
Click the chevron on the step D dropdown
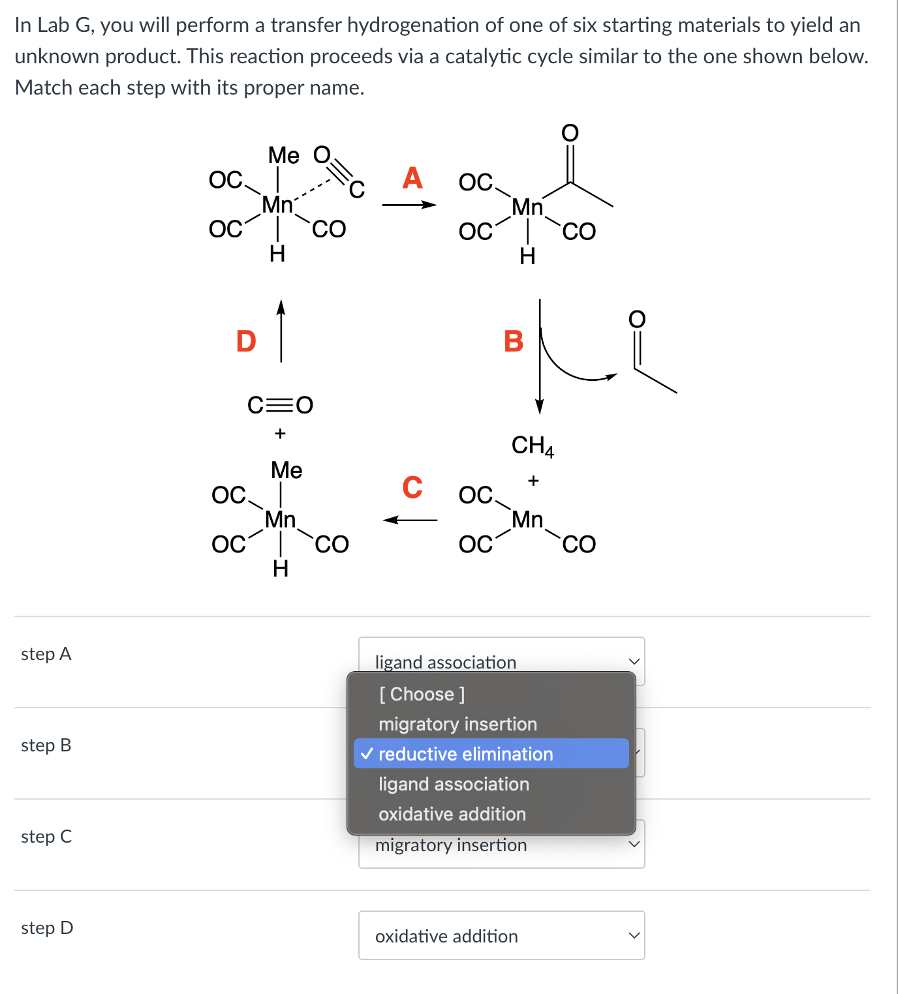[x=634, y=935]
